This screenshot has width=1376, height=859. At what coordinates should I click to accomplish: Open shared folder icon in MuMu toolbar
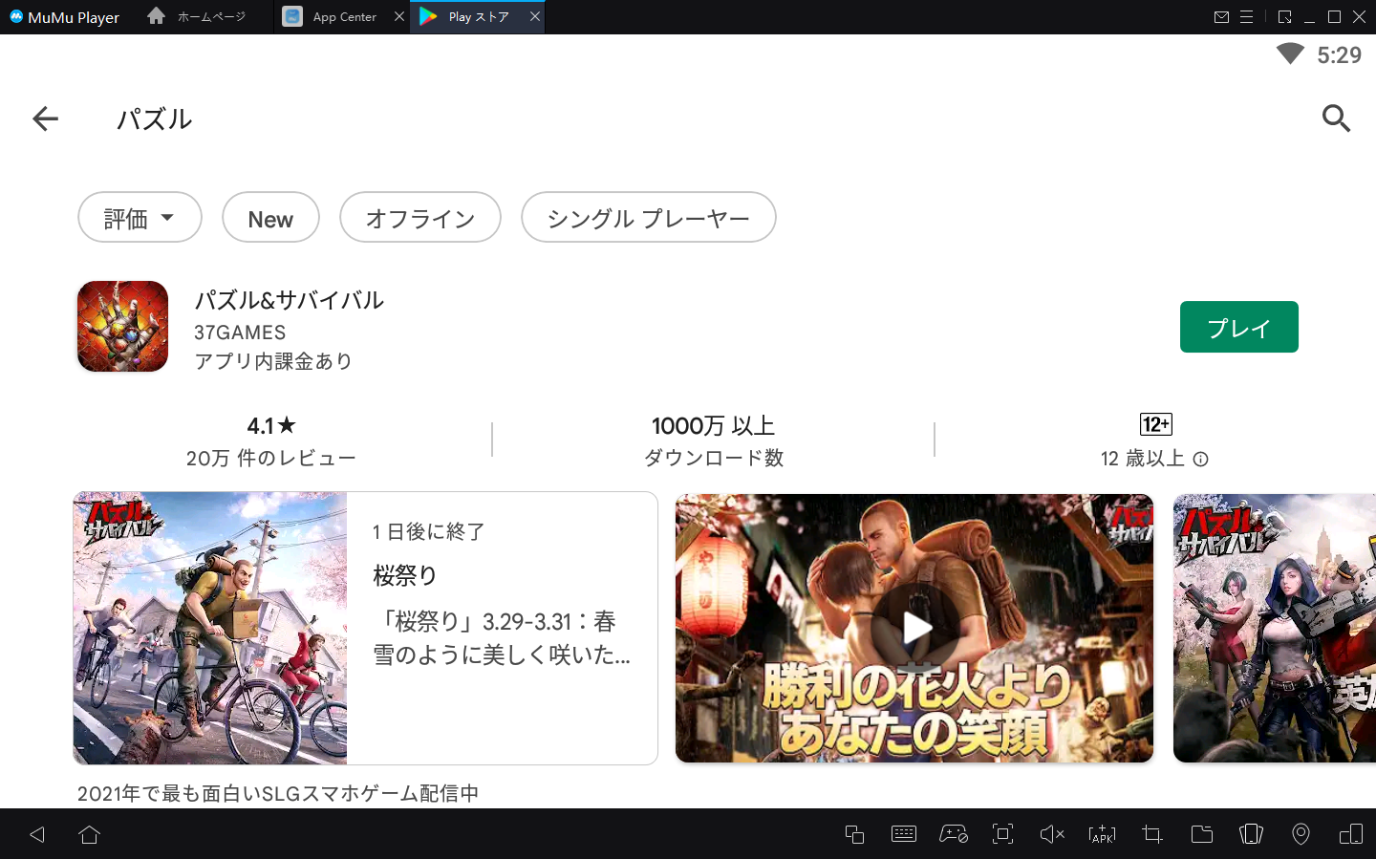1202,834
